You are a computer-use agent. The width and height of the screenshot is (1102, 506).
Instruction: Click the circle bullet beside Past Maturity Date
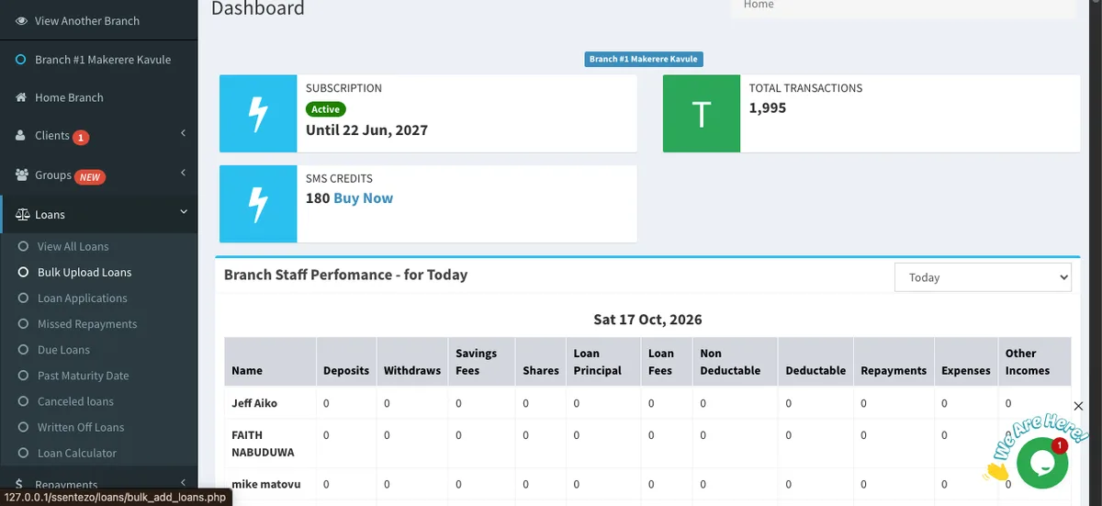click(x=23, y=375)
